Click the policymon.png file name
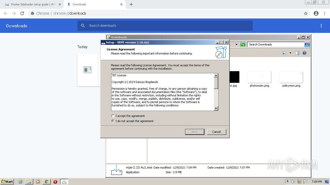Image resolution: width=330 pixels, height=185 pixels. click(291, 86)
